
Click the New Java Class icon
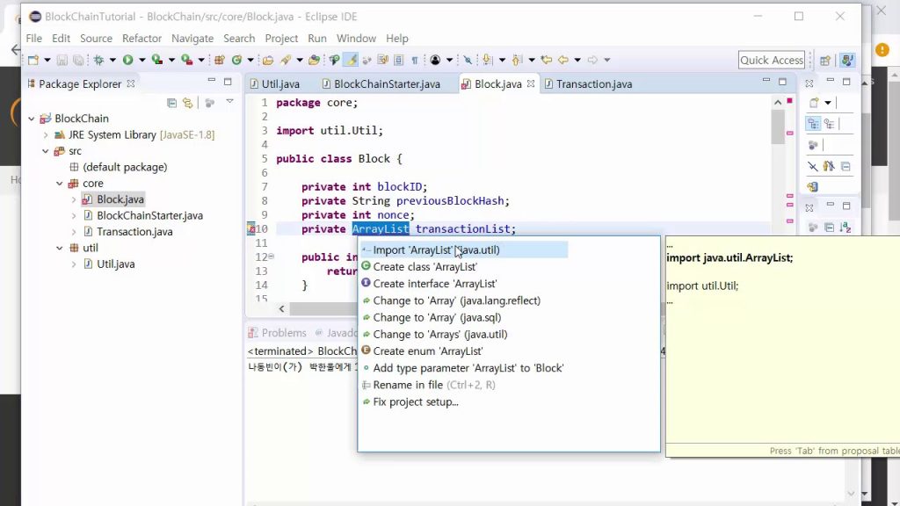(236, 60)
